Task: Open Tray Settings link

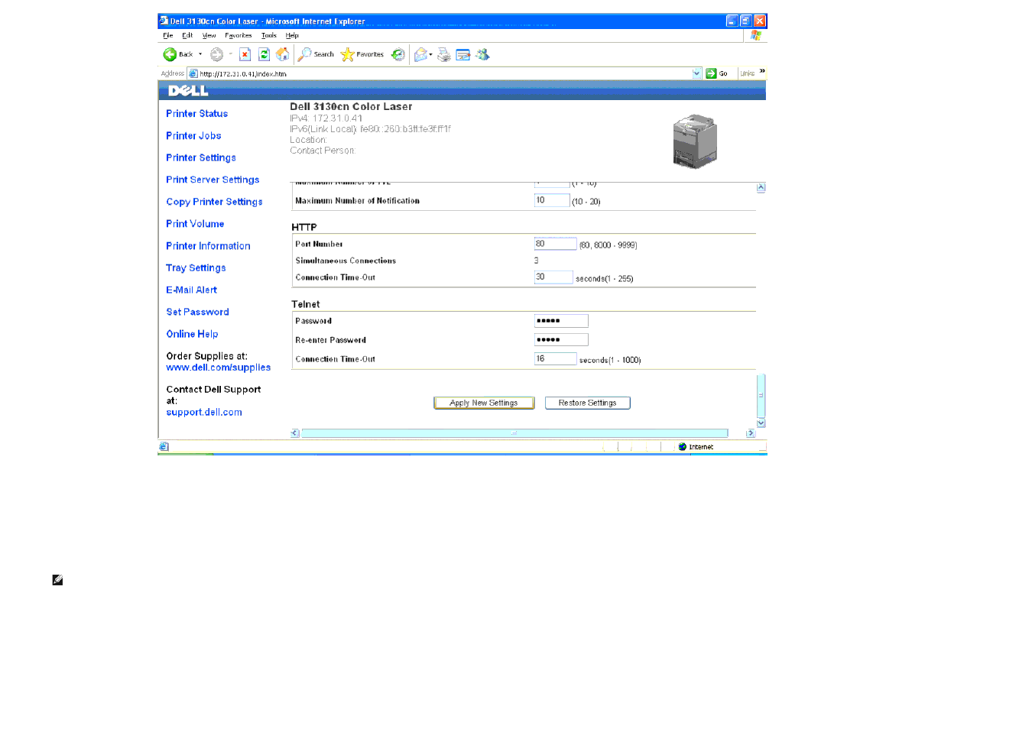Action: (196, 268)
